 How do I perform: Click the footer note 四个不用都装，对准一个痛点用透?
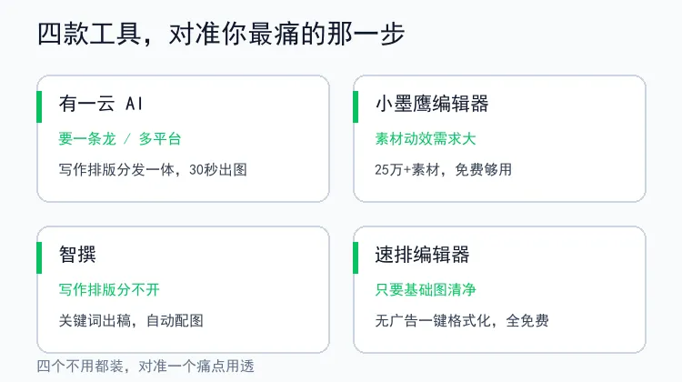pos(145,367)
